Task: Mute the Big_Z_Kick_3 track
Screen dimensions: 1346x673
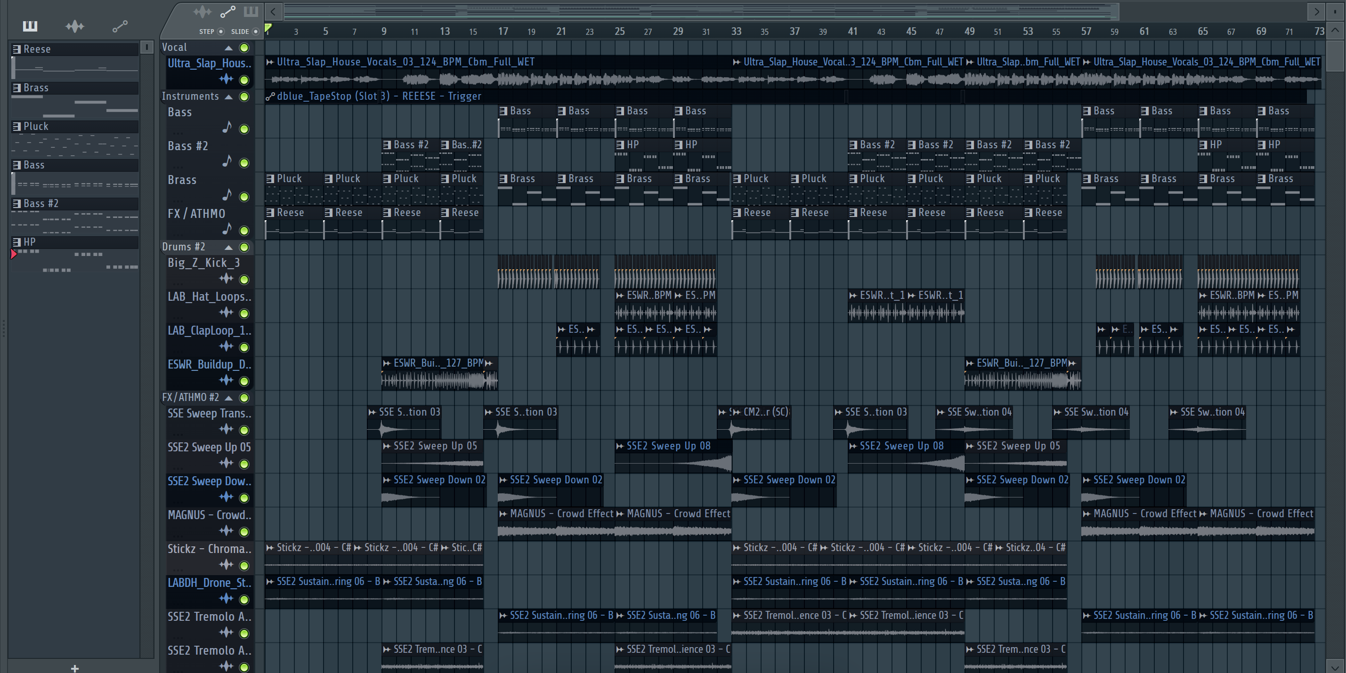Action: click(244, 280)
